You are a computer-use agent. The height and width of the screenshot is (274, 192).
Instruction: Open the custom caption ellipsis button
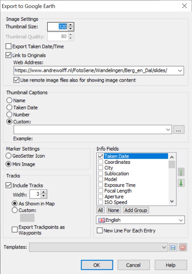tap(179, 129)
